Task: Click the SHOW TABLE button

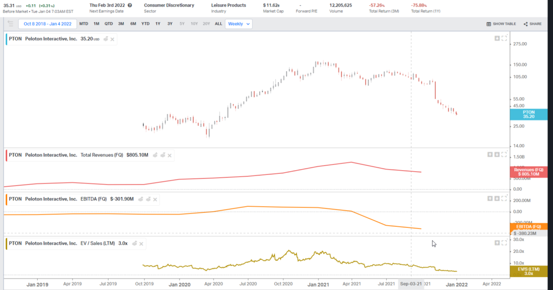Action: (x=501, y=24)
